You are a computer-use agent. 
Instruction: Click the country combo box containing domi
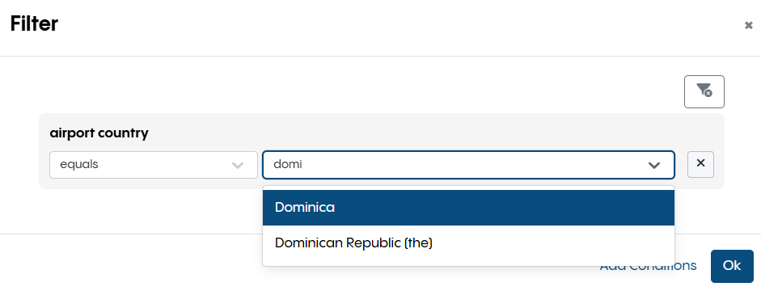click(468, 165)
